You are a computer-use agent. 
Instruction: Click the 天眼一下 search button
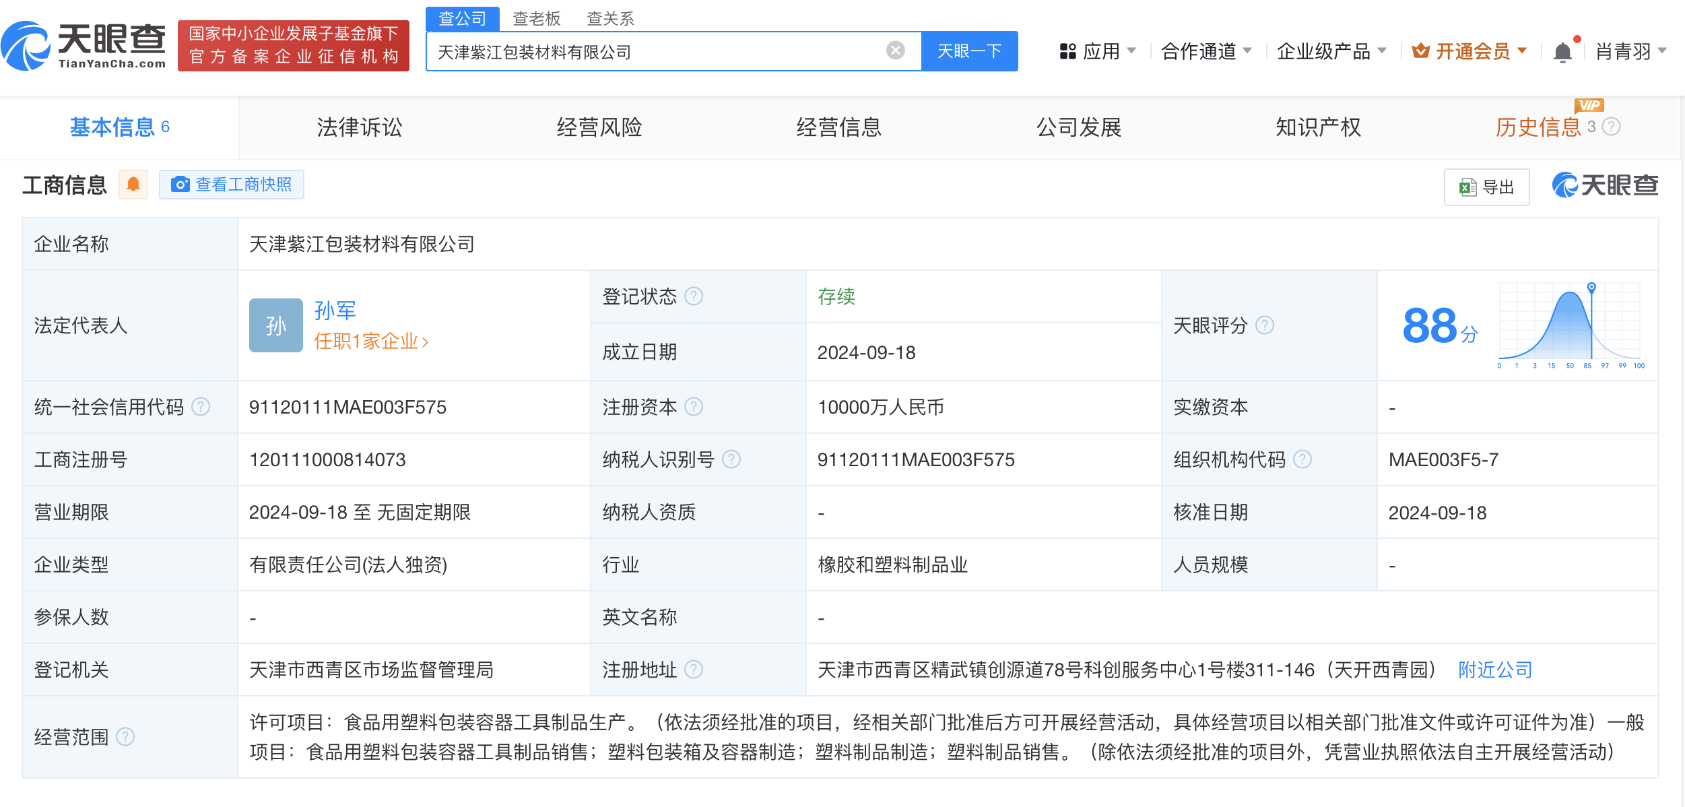[x=969, y=51]
